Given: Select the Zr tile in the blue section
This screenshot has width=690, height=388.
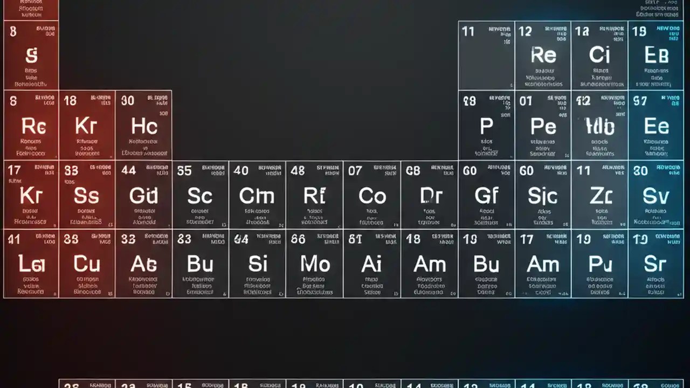Looking at the screenshot, I should click(x=599, y=195).
